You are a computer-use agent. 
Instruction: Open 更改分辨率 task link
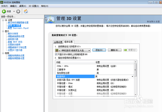click(13, 34)
